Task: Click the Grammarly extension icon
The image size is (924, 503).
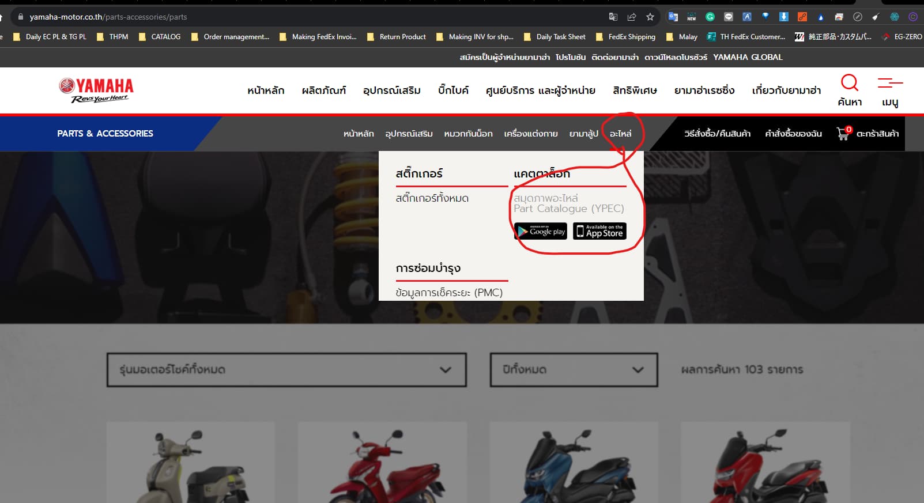Action: coord(710,17)
